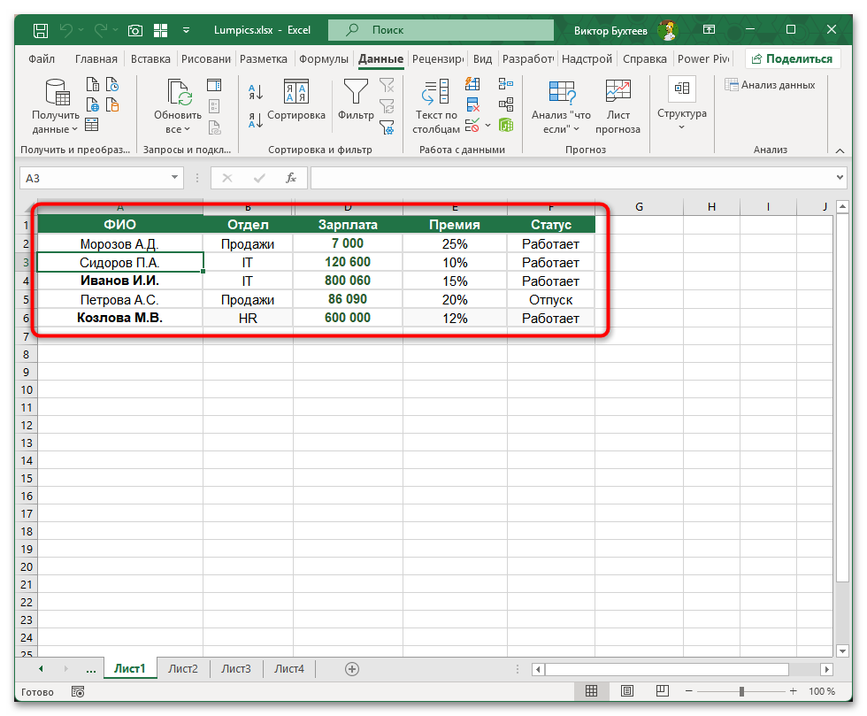Sort descending Я to A
Image resolution: width=867 pixels, height=716 pixels.
click(x=256, y=120)
